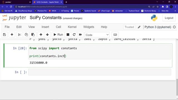The height and width of the screenshot is (100, 178).
Task: Click the notebook vertical scrollbar
Action: click(x=177, y=87)
